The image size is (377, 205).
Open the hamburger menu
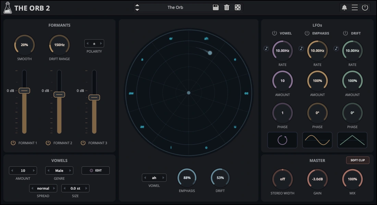(355, 8)
